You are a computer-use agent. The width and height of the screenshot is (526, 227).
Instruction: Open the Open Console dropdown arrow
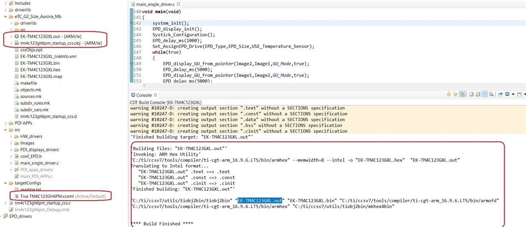click(x=525, y=94)
